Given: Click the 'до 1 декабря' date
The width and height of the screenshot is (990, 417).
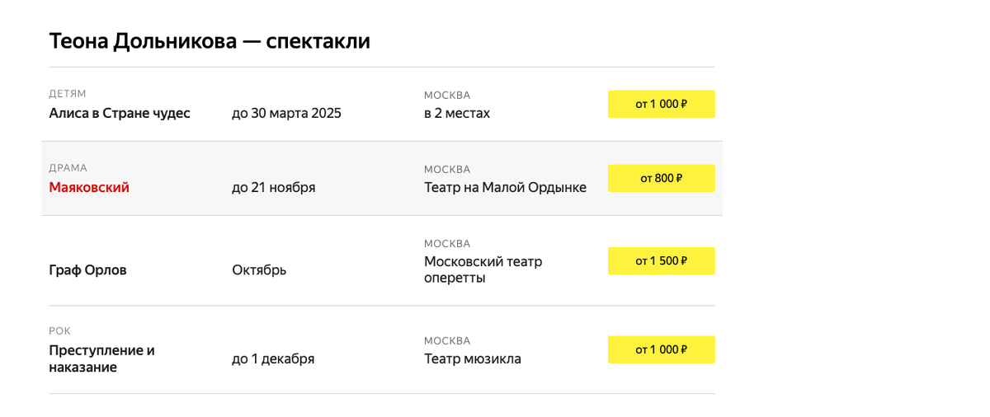Looking at the screenshot, I should pyautogui.click(x=273, y=358).
